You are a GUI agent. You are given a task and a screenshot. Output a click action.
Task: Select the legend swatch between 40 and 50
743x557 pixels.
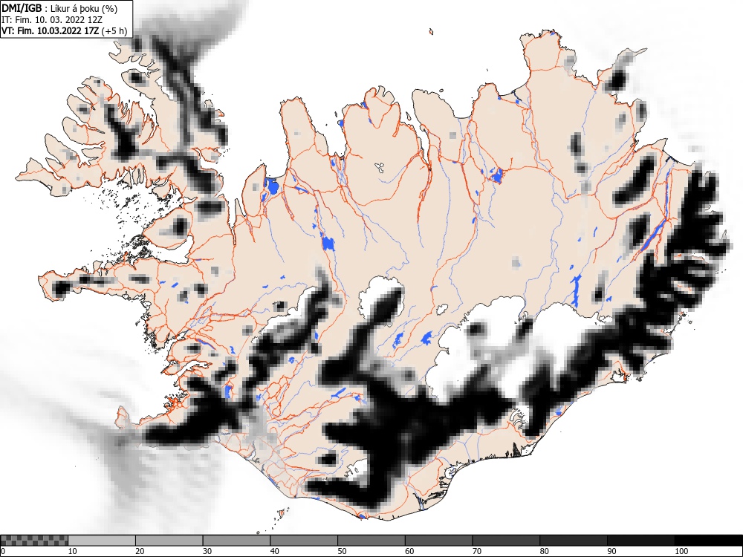click(304, 541)
